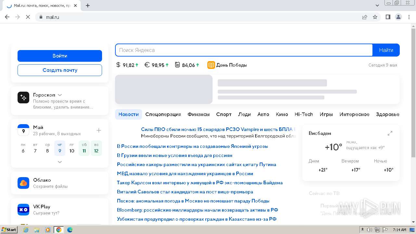Click the share page icon in address bar

(365, 17)
